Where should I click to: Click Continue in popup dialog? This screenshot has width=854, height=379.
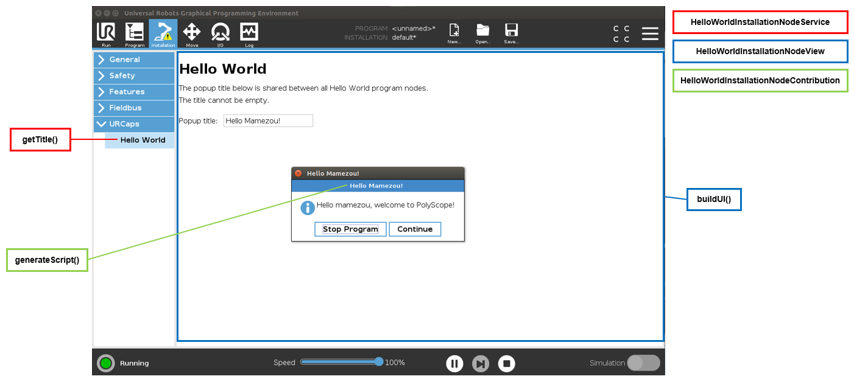[415, 229]
